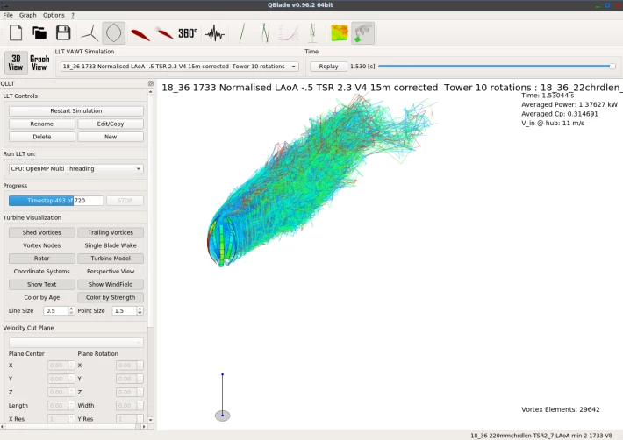Click the horizontal scrollbar right arrow
Screen dimensions: 623x440
pyautogui.click(x=144, y=427)
